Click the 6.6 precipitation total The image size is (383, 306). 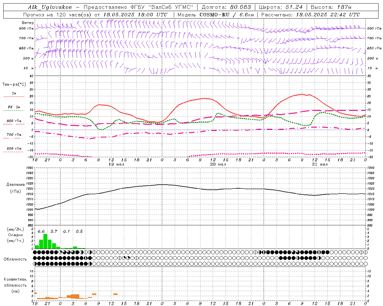point(41,232)
